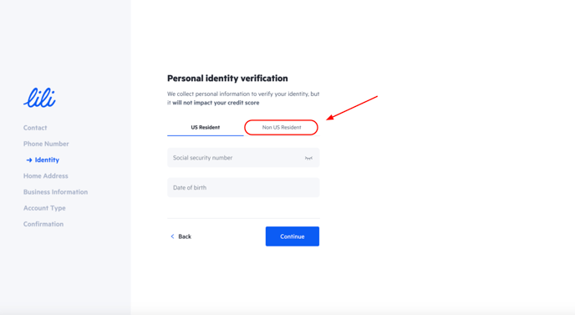Toggle social security number visibility eye icon
Viewport: 575px width, 315px height.
point(308,158)
